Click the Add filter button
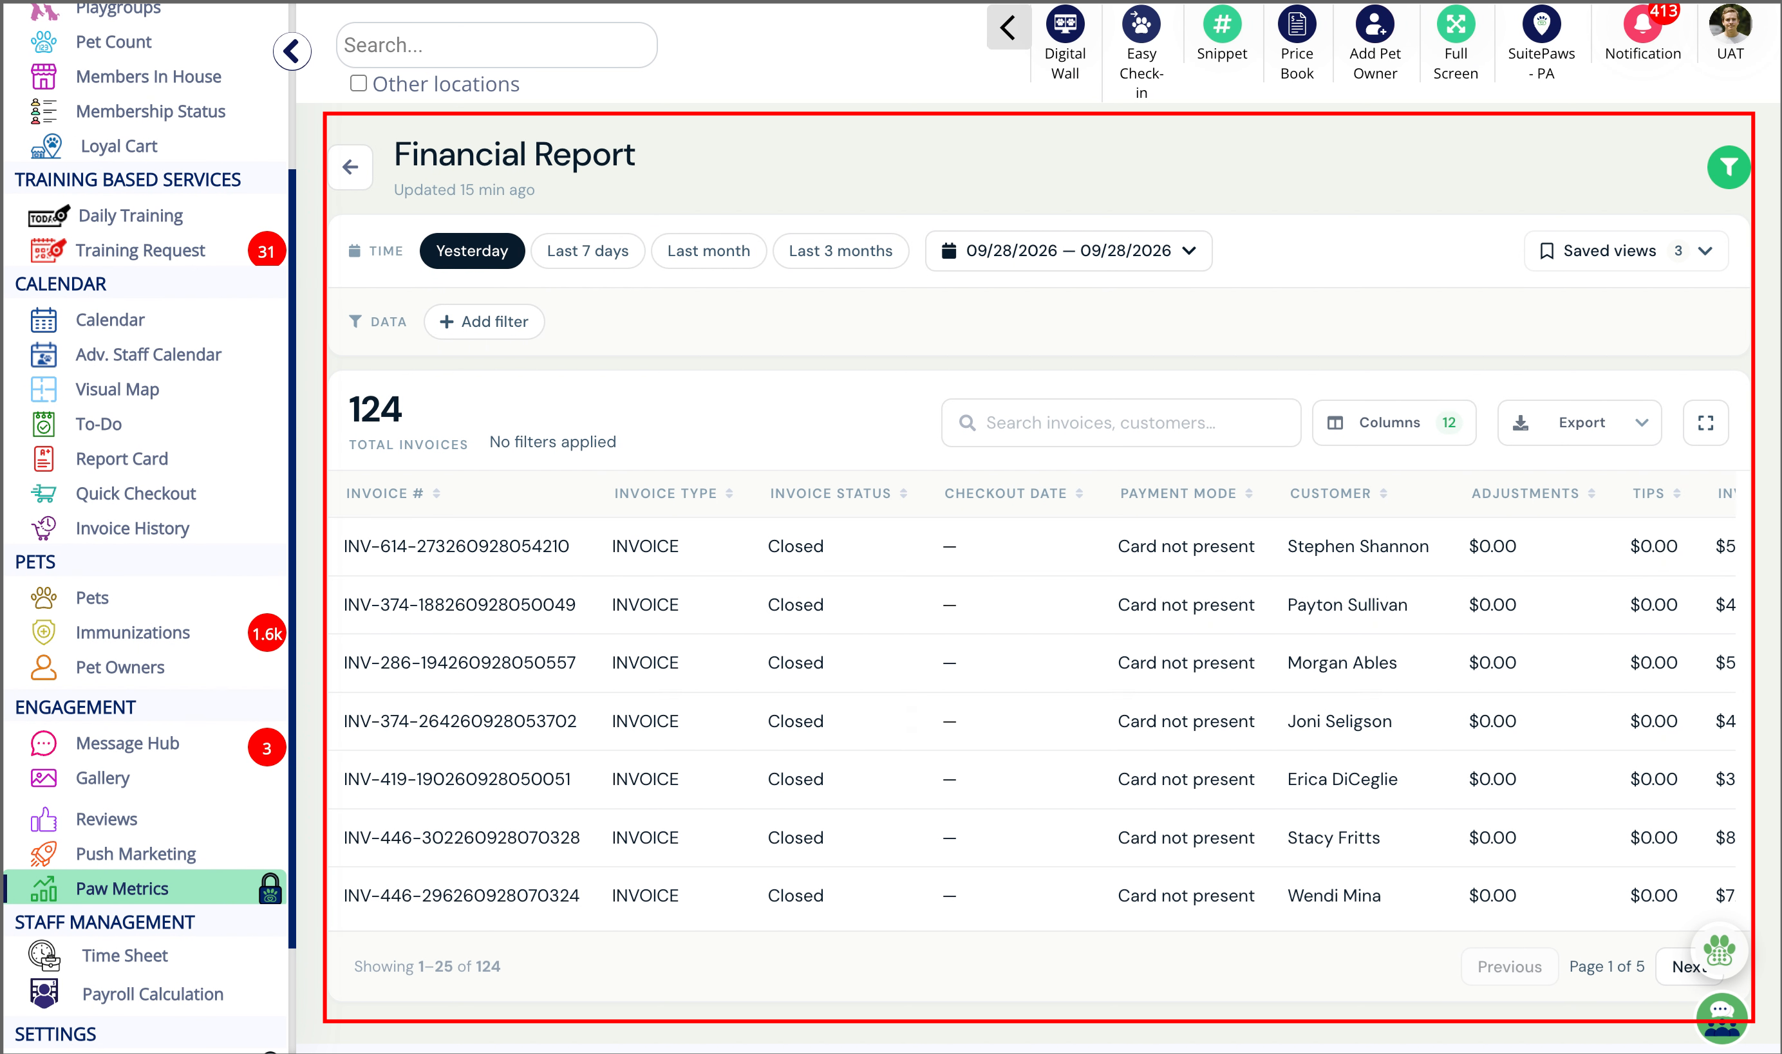The width and height of the screenshot is (1782, 1054). (x=484, y=322)
